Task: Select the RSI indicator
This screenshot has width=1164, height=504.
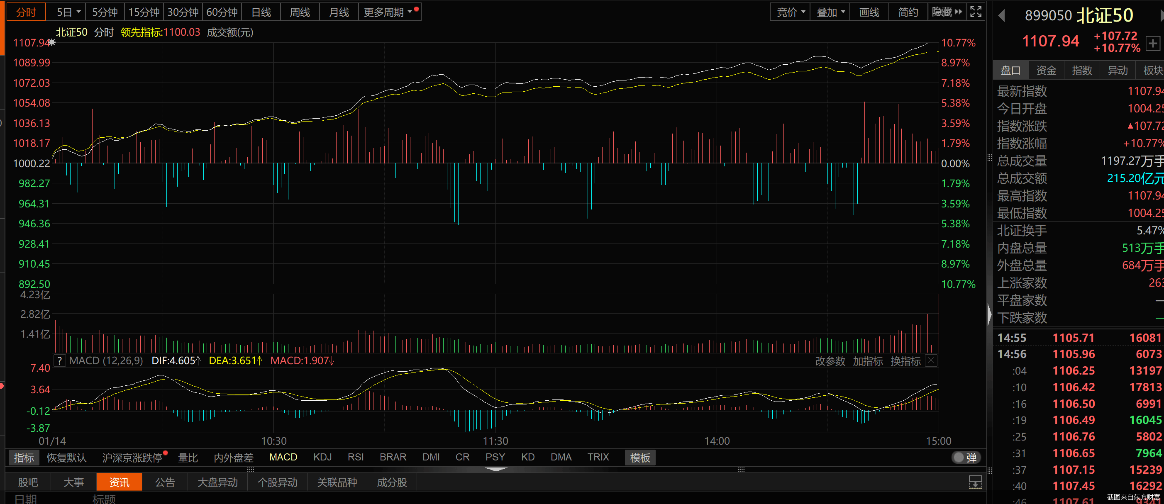Action: click(356, 457)
